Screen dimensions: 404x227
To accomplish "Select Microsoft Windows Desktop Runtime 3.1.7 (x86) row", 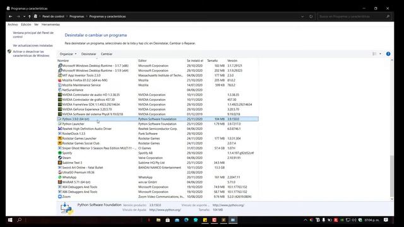I will pos(158,66).
